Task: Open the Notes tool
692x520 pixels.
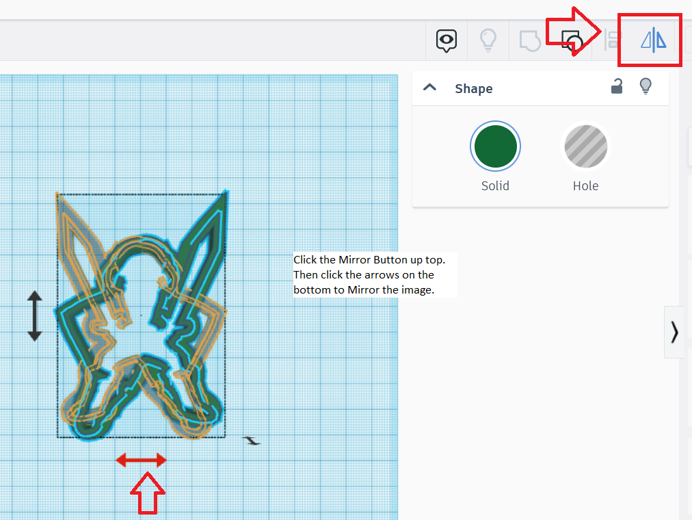Action: 446,40
